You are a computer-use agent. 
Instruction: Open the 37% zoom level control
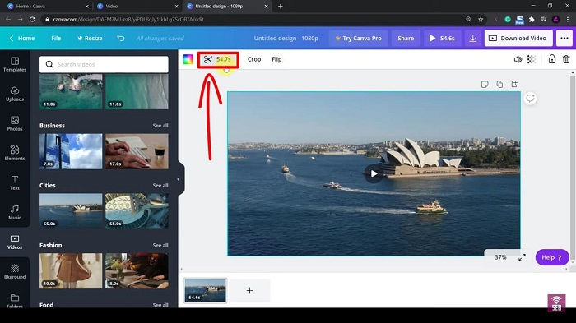tap(500, 257)
